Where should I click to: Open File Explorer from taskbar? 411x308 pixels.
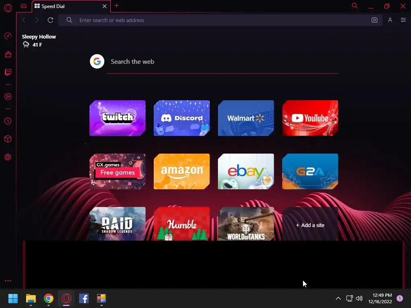click(x=31, y=298)
